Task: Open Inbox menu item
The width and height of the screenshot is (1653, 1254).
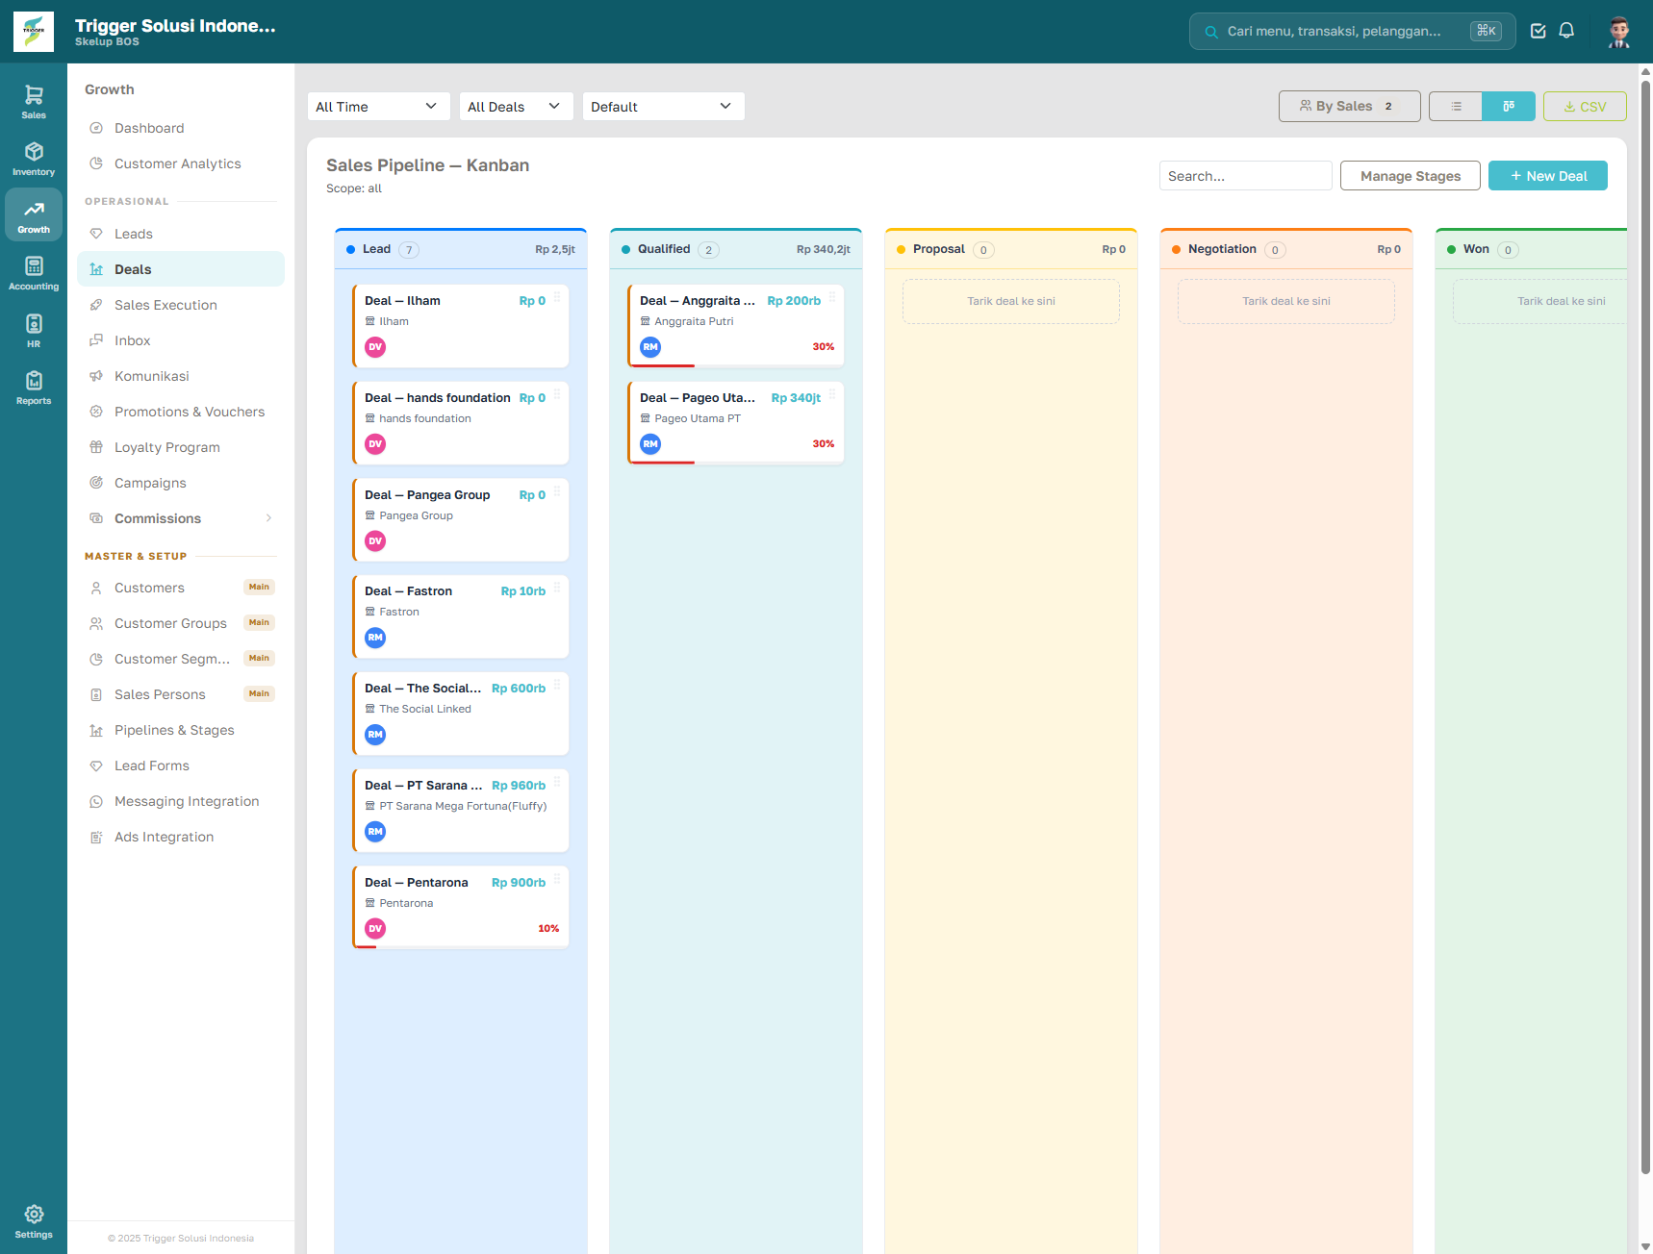Action: 181,340
